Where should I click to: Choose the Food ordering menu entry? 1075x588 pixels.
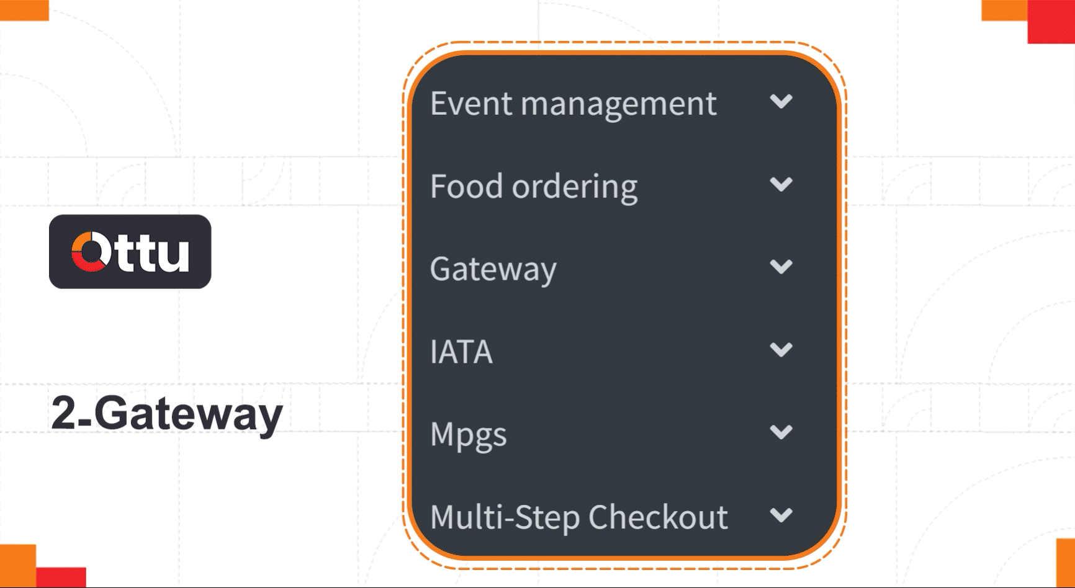point(534,187)
